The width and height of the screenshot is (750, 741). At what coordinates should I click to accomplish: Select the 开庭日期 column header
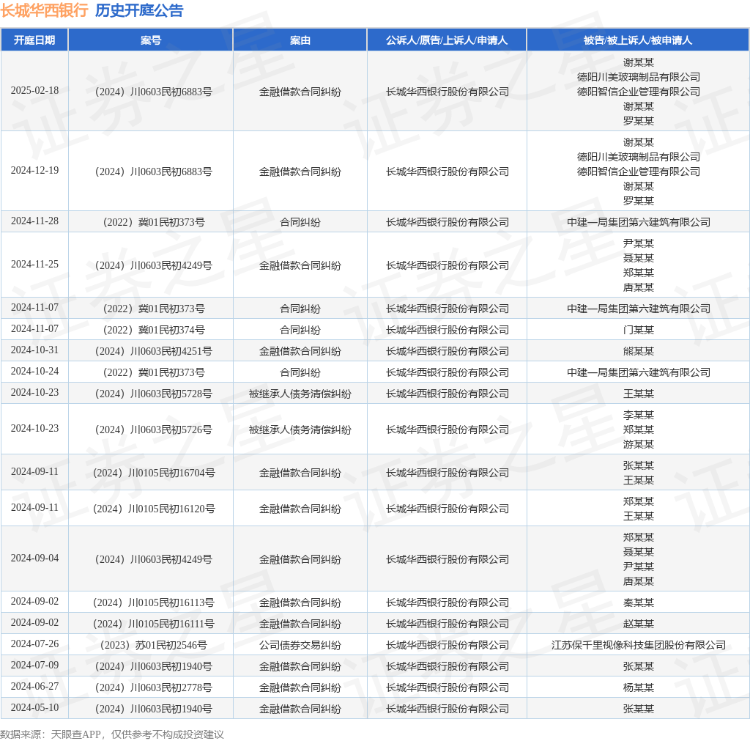(34, 40)
